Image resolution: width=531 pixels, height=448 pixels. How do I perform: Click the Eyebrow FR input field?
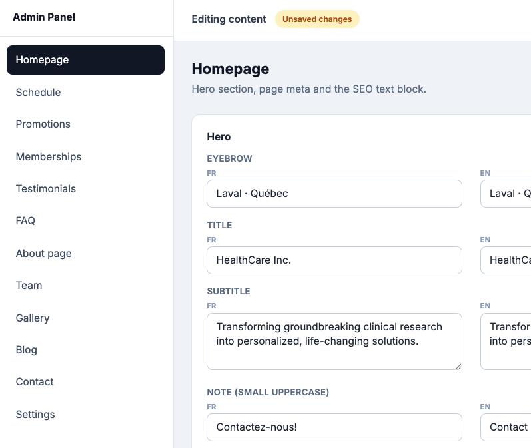point(334,194)
